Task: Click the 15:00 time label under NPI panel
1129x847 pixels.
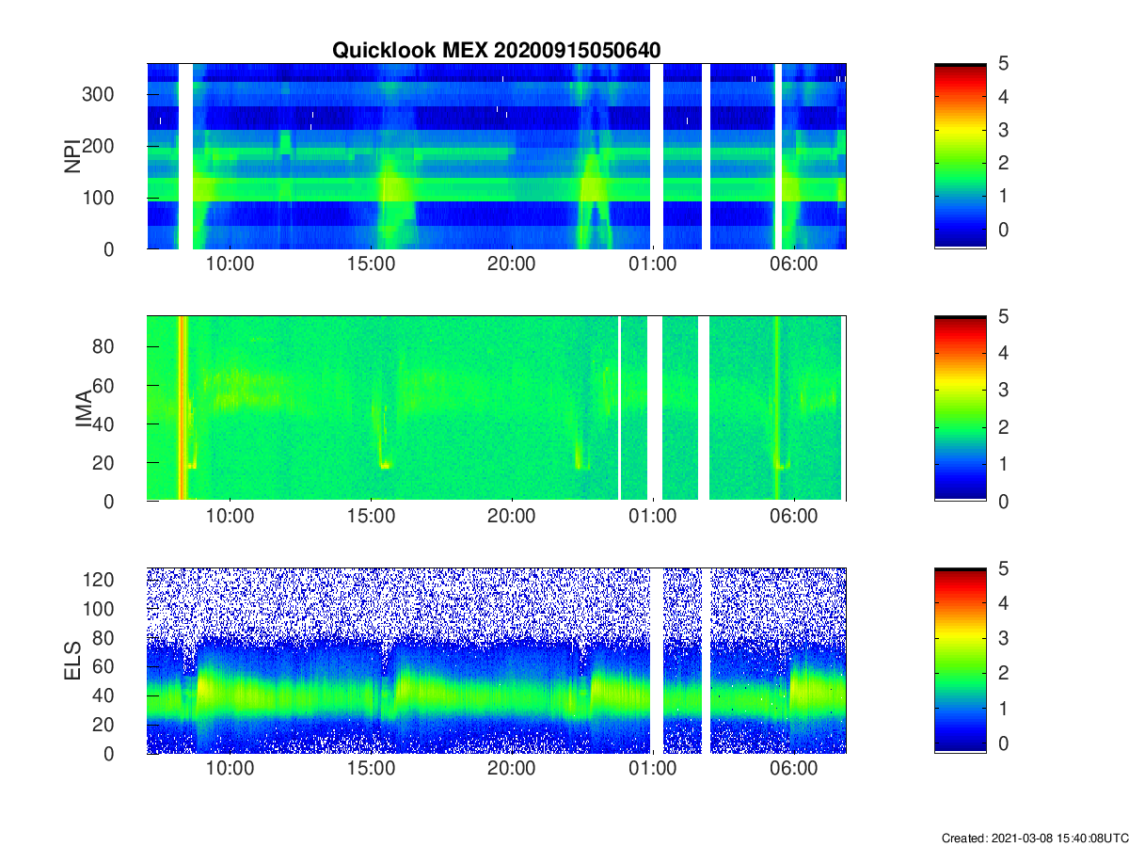Action: coord(371,264)
